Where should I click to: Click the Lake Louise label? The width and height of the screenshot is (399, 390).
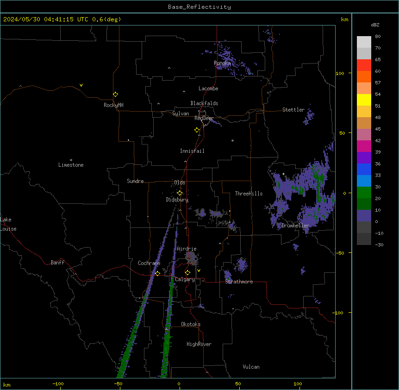8,224
